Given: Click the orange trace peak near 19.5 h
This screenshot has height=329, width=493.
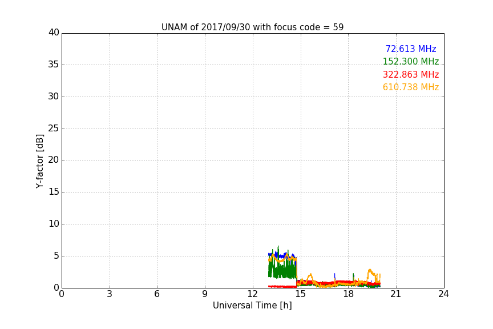Looking at the screenshot, I should click(x=370, y=270).
